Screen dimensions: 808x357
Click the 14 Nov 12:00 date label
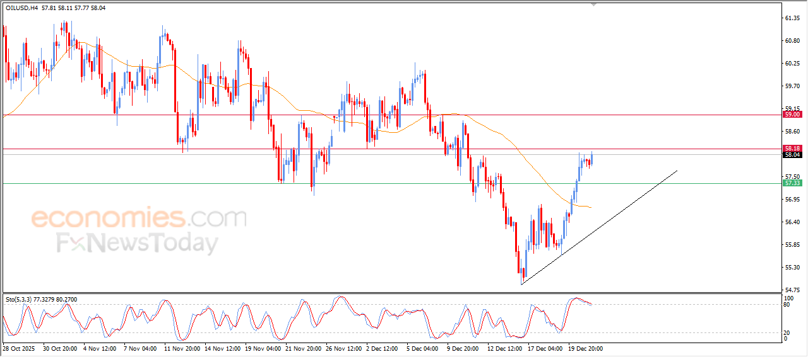pyautogui.click(x=222, y=348)
